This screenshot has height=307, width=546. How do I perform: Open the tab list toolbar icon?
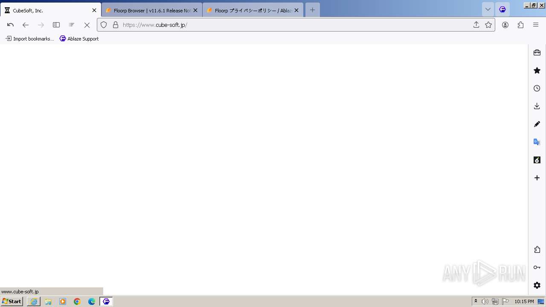pos(72,25)
